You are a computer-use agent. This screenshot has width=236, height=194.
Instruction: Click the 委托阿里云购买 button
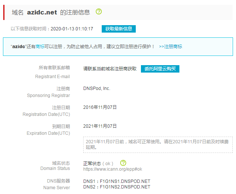160,69
